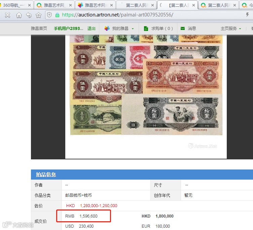Expand the 我的雅昌 dropdown arrow
The height and width of the screenshot is (230, 253).
pyautogui.click(x=133, y=29)
